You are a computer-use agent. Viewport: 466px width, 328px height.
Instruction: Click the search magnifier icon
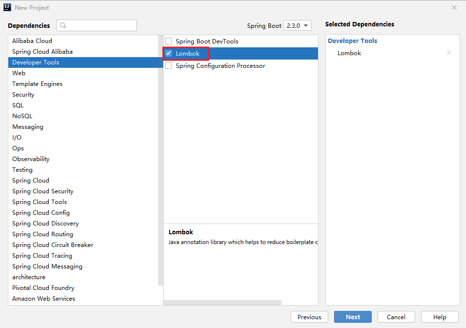coord(63,25)
